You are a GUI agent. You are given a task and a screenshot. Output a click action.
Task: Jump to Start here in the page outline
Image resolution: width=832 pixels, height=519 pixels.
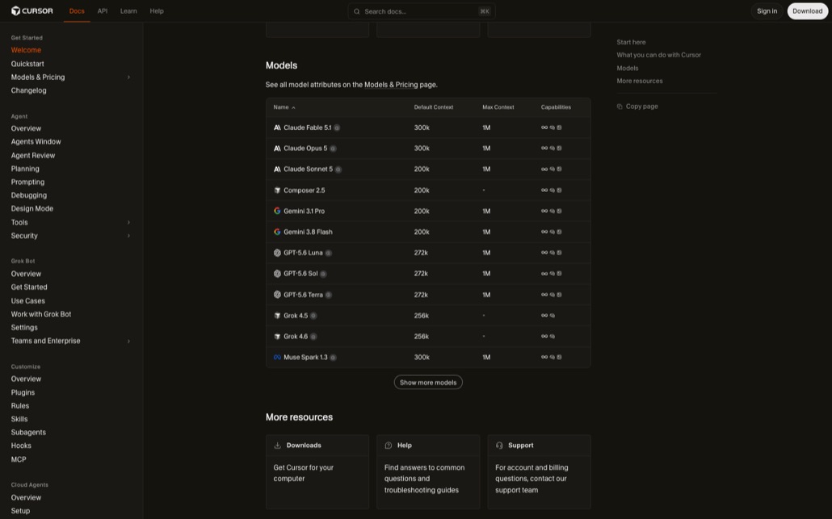[x=631, y=43]
